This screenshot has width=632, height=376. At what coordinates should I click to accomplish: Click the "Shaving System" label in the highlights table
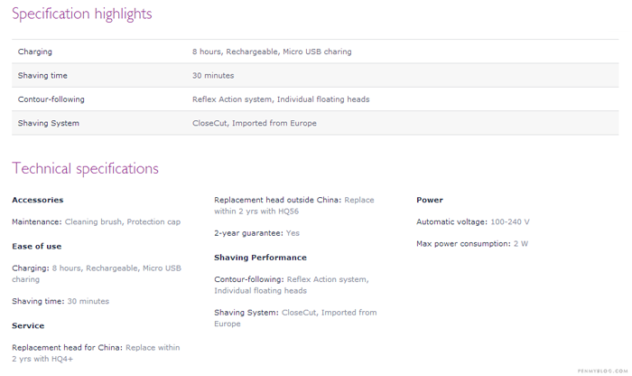pyautogui.click(x=49, y=123)
